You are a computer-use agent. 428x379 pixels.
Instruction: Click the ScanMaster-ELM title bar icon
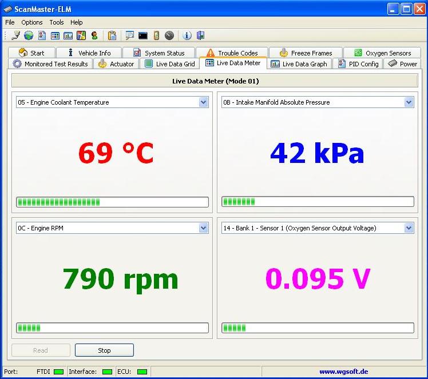click(x=7, y=9)
